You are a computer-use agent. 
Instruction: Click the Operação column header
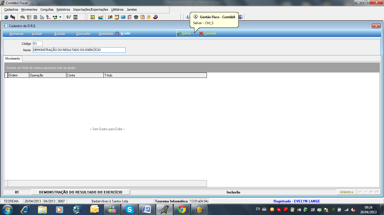pyautogui.click(x=48, y=75)
